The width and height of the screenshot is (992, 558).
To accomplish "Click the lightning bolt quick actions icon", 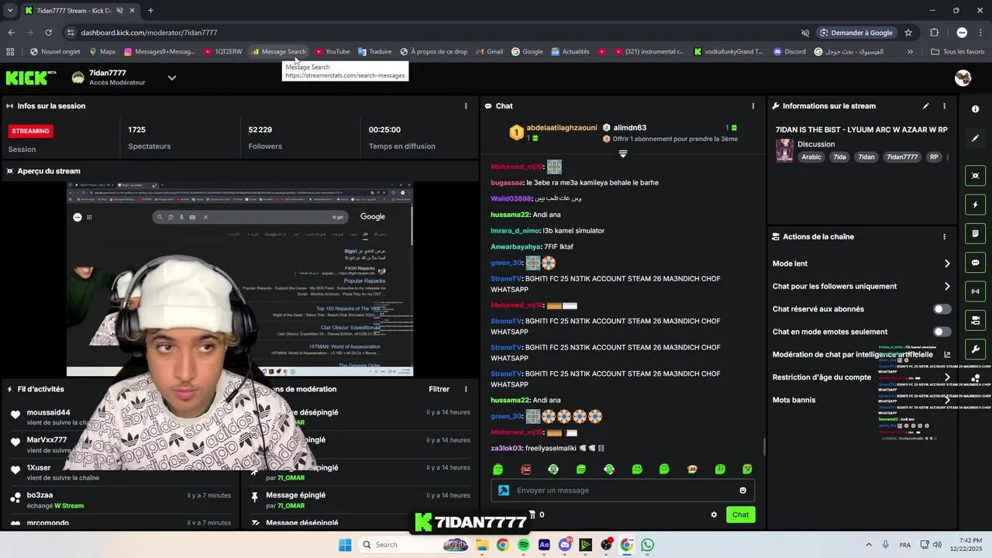I will pyautogui.click(x=975, y=205).
